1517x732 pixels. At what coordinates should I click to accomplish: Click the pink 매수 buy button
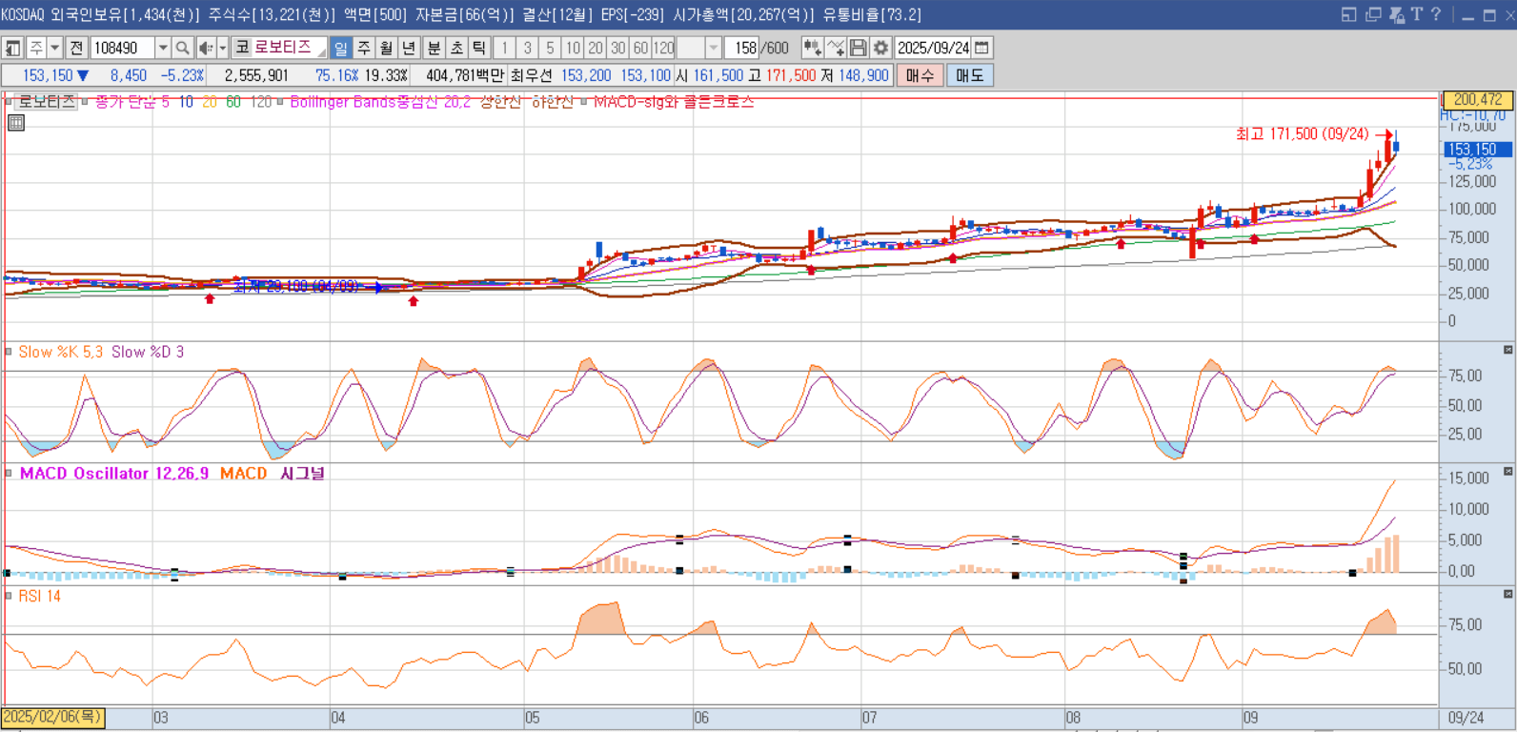point(920,75)
